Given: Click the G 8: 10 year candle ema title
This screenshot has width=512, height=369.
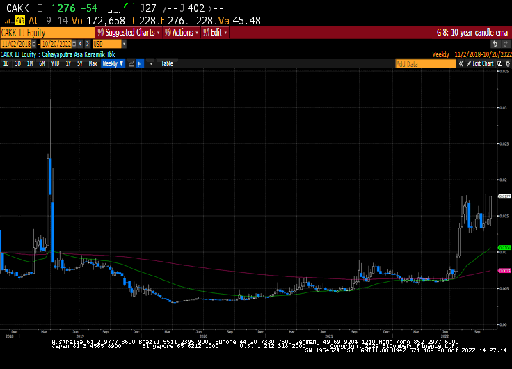Looking at the screenshot, I should coord(472,33).
